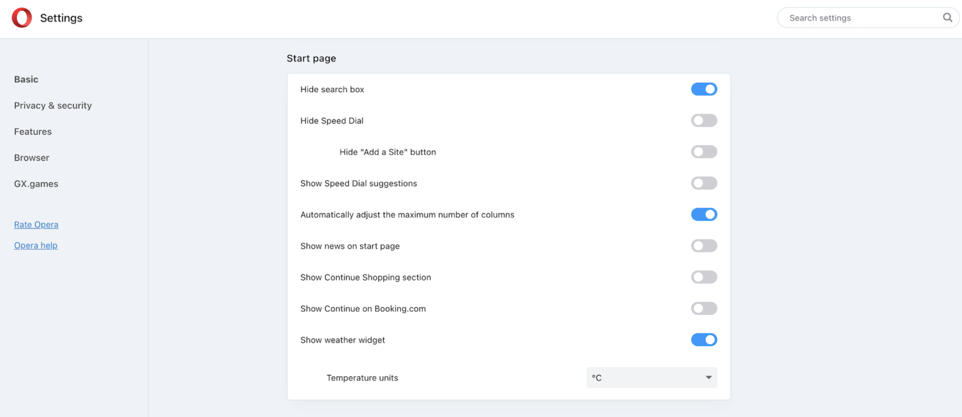
Task: Enable the Hide Speed Dial toggle
Action: coord(704,120)
